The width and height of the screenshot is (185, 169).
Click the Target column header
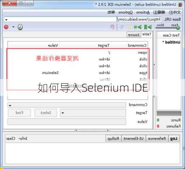click(104, 46)
